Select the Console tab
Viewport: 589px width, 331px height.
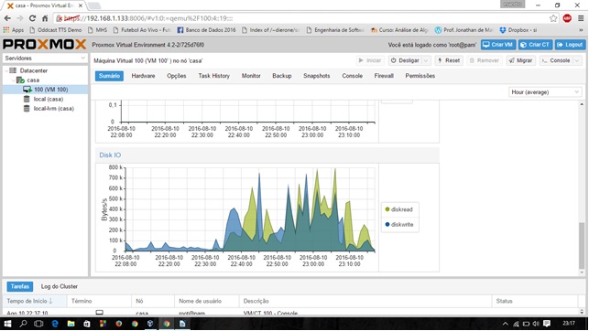[352, 76]
